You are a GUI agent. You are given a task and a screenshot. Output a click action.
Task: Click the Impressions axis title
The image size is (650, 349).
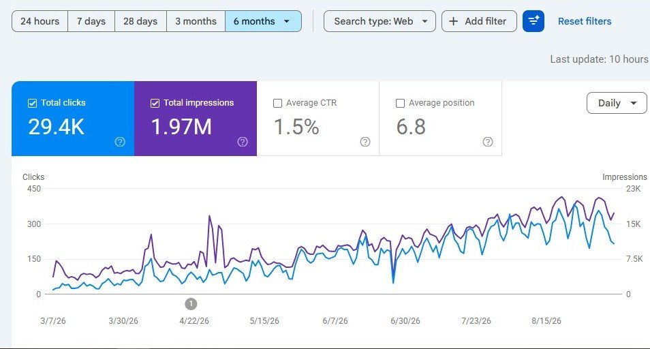click(x=624, y=177)
